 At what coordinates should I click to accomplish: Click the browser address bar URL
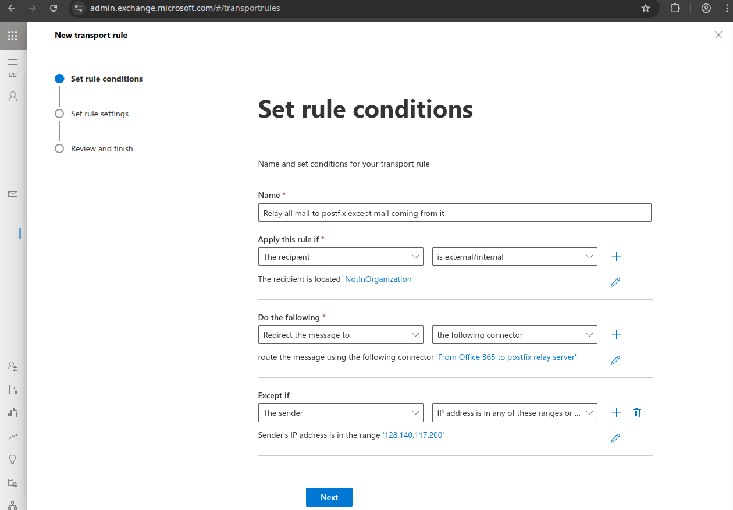[x=185, y=8]
